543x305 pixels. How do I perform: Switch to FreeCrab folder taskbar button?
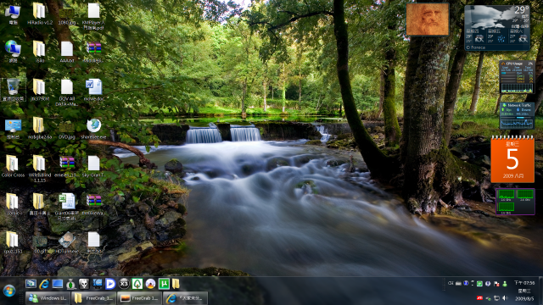[x=94, y=297]
